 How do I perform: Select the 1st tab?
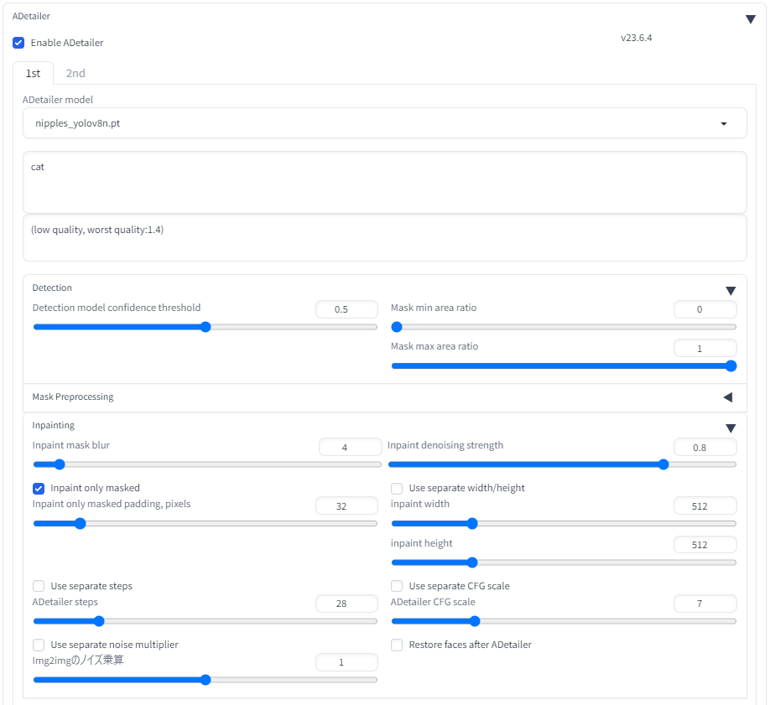33,73
